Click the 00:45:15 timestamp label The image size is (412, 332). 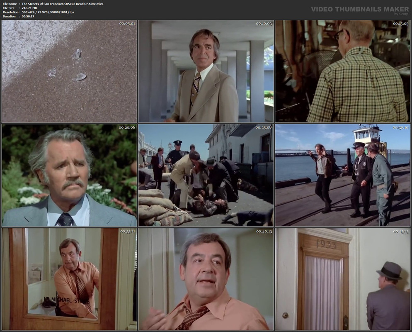click(x=401, y=231)
